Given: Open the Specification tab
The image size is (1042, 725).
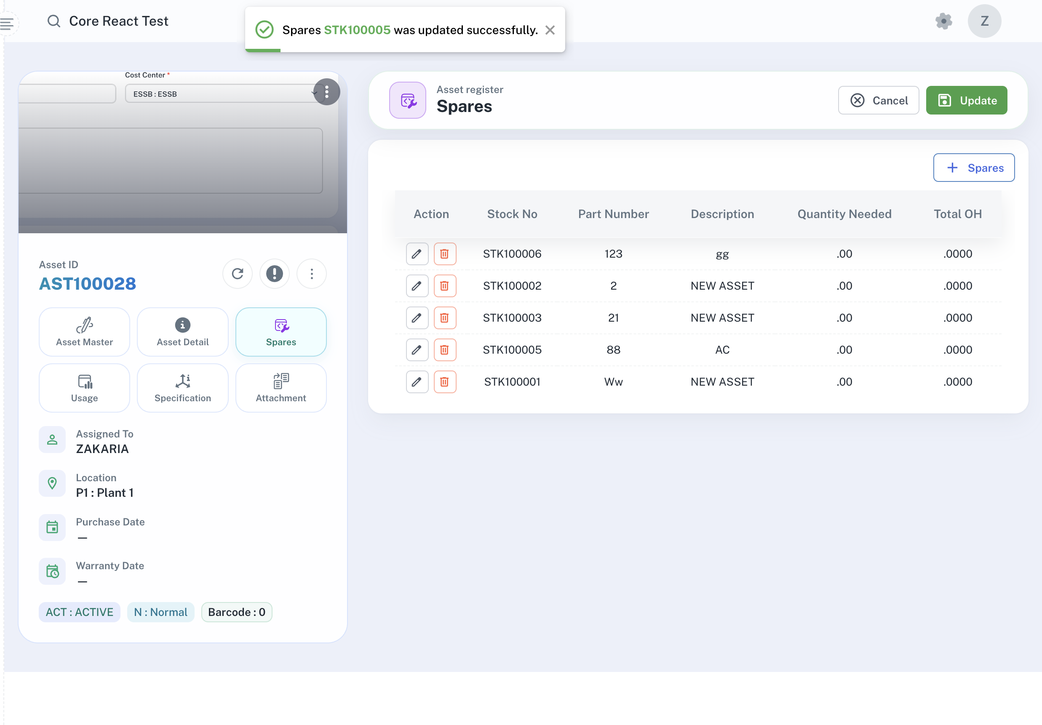Looking at the screenshot, I should (x=182, y=388).
